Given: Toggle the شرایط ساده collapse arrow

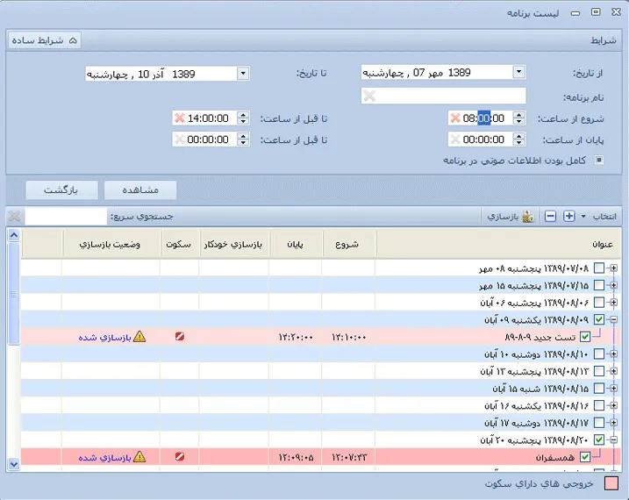Looking at the screenshot, I should (73, 40).
